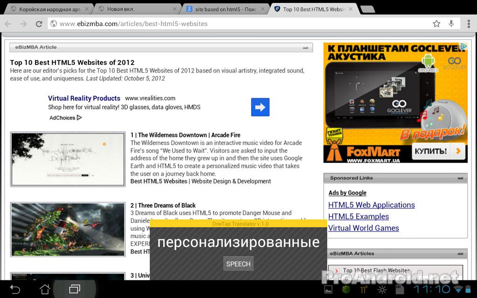Go back with browser back arrow
The width and height of the screenshot is (477, 298).
point(8,24)
